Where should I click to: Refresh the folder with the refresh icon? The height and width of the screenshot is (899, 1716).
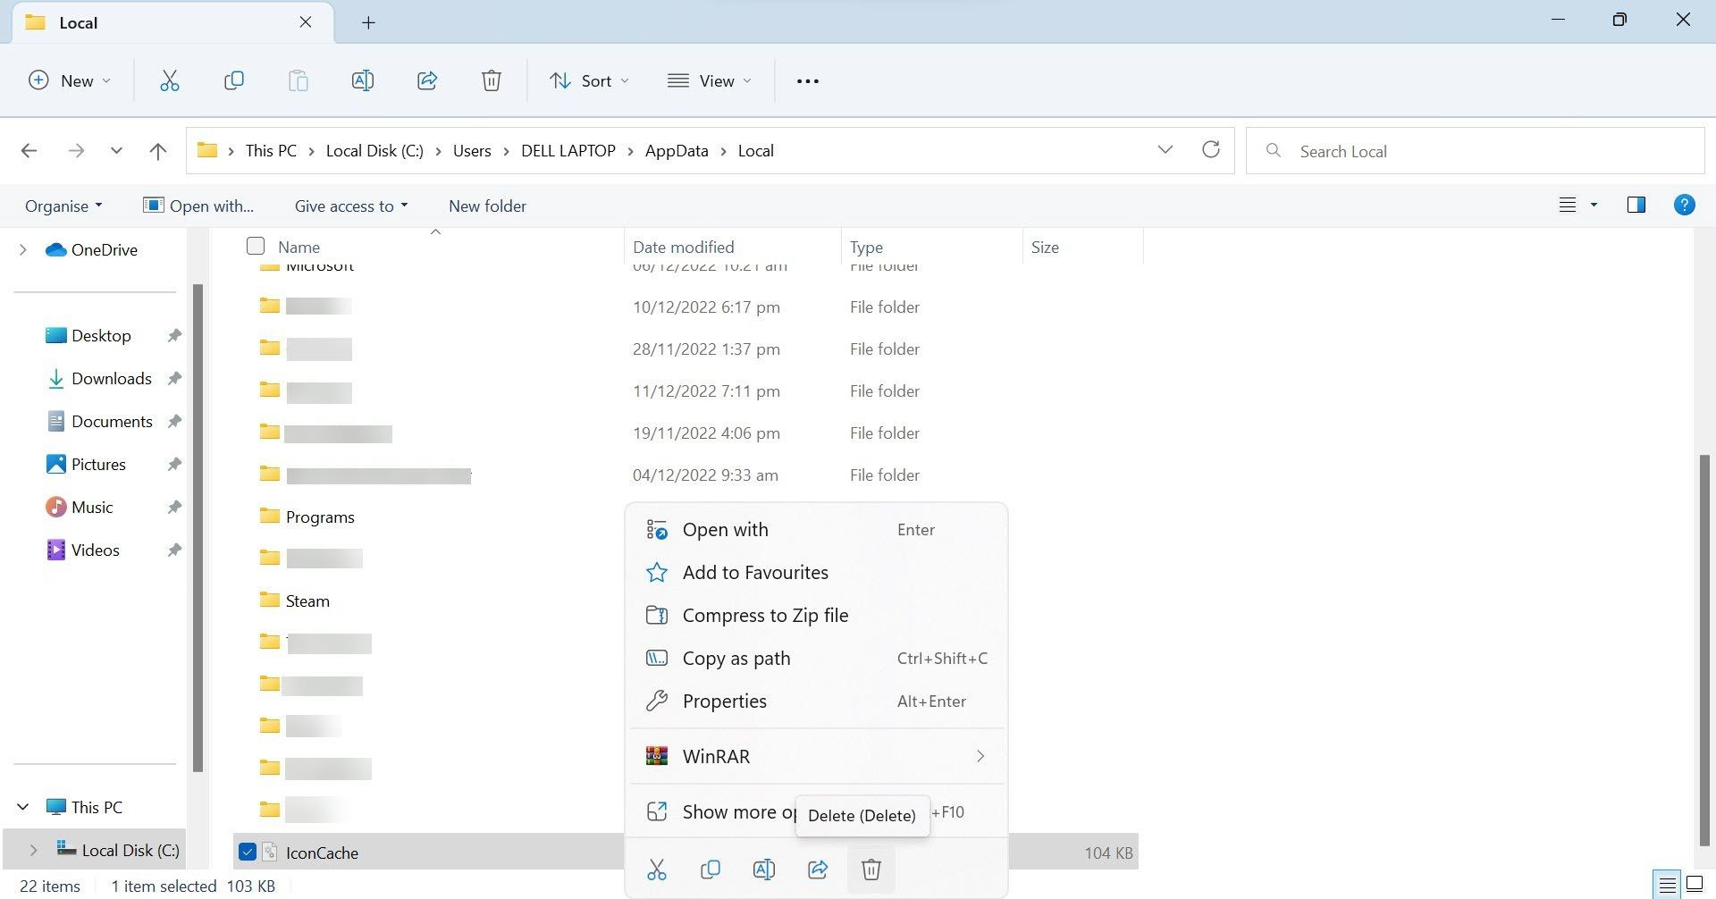click(x=1211, y=150)
